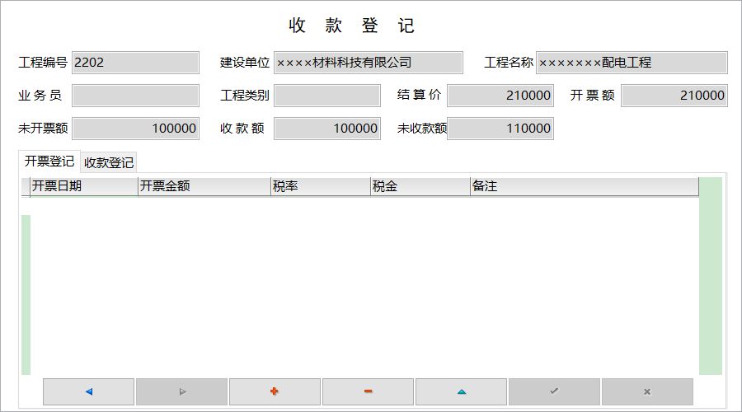Click the 未开票额 label

point(43,129)
